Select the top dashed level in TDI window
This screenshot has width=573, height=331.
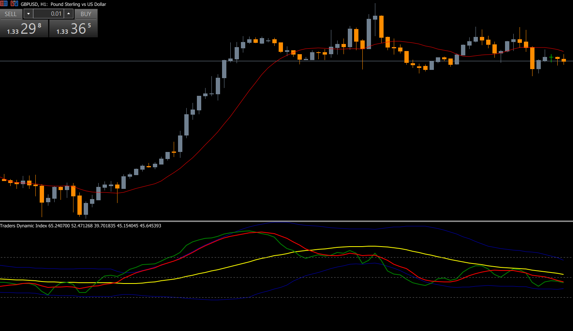(x=79, y=257)
